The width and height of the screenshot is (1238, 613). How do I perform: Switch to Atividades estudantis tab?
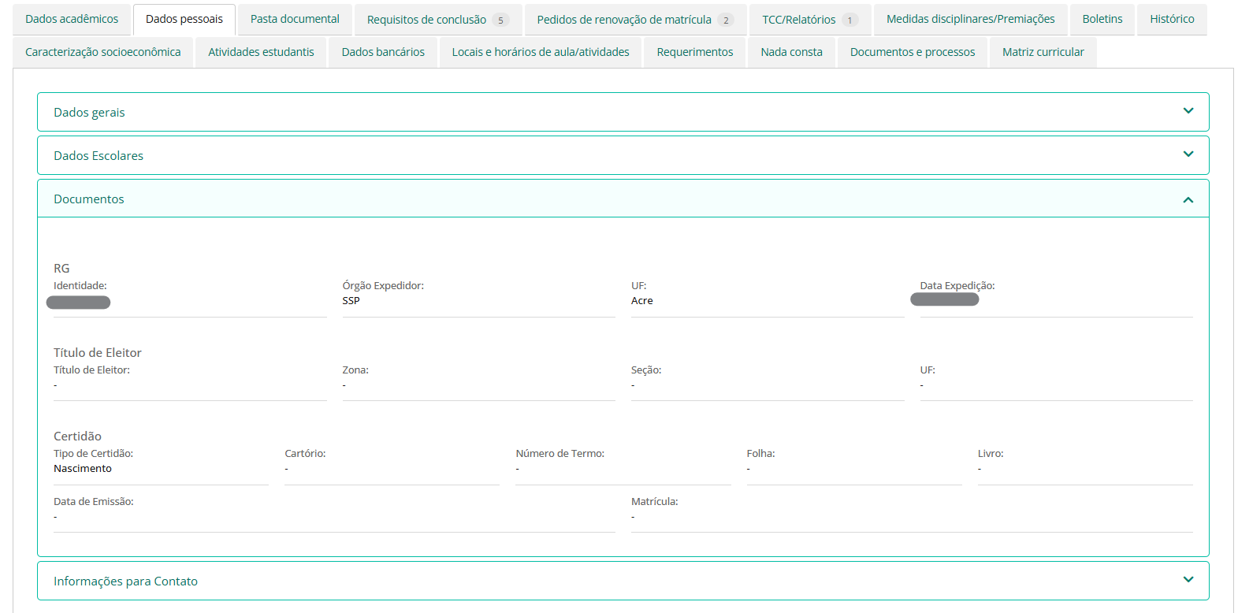[261, 52]
